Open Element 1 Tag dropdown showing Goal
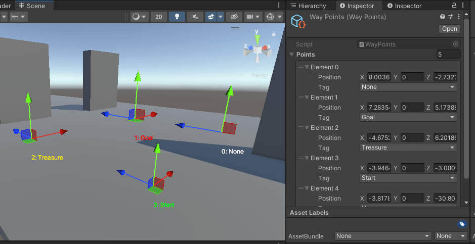Viewport: 475px width, 244px height. [x=408, y=117]
